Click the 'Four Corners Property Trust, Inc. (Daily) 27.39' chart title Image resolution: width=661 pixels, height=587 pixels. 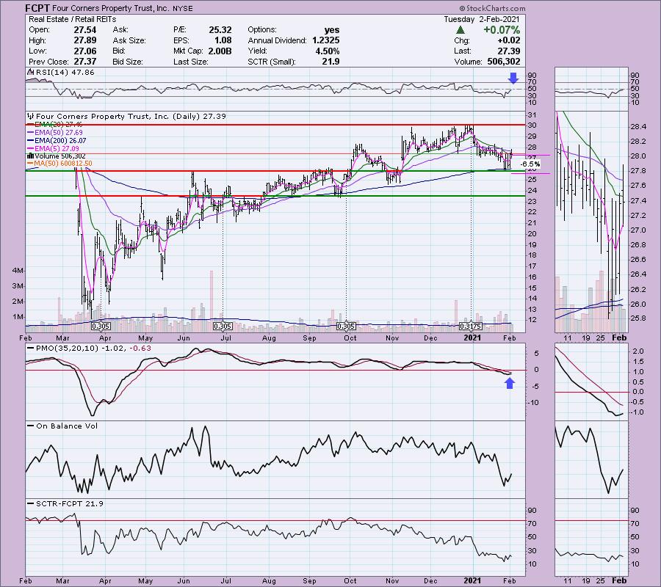click(131, 116)
